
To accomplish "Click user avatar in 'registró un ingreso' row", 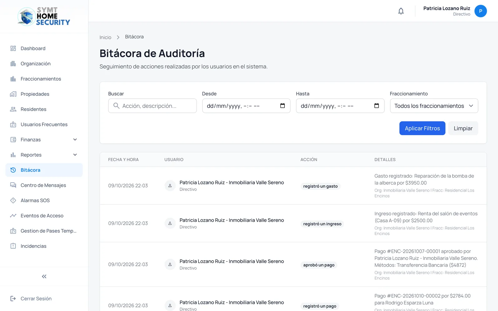I will tap(170, 223).
